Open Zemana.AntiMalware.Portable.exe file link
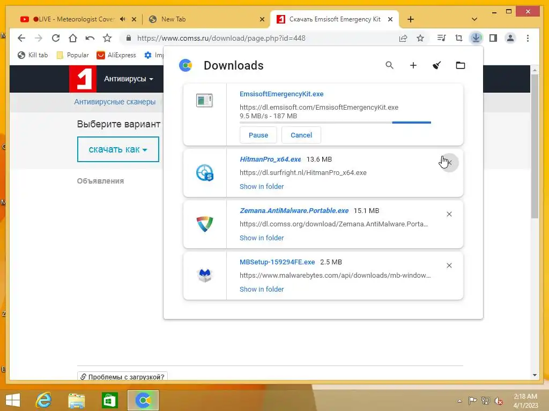This screenshot has height=411, width=549. [x=294, y=211]
